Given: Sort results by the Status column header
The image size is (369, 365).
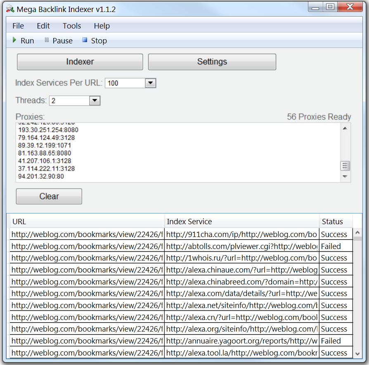Looking at the screenshot, I should [335, 221].
